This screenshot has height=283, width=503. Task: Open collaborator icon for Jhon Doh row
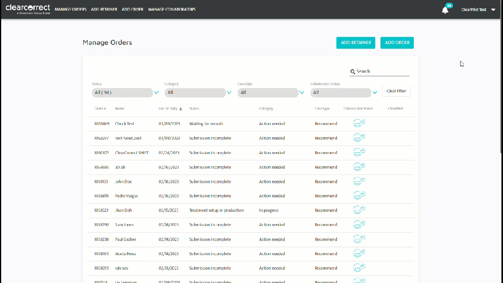pos(359,210)
